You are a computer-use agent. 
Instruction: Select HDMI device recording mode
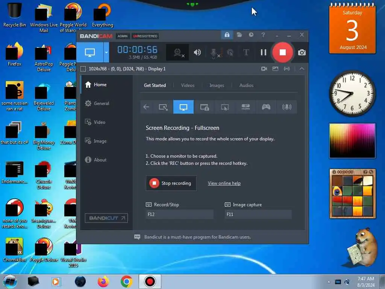(246, 107)
